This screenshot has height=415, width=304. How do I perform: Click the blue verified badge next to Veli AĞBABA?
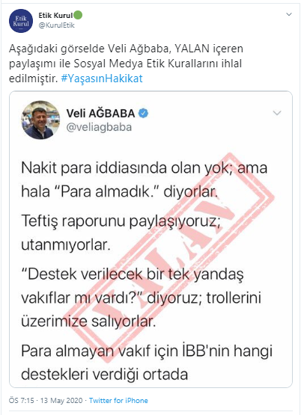pyautogui.click(x=143, y=113)
